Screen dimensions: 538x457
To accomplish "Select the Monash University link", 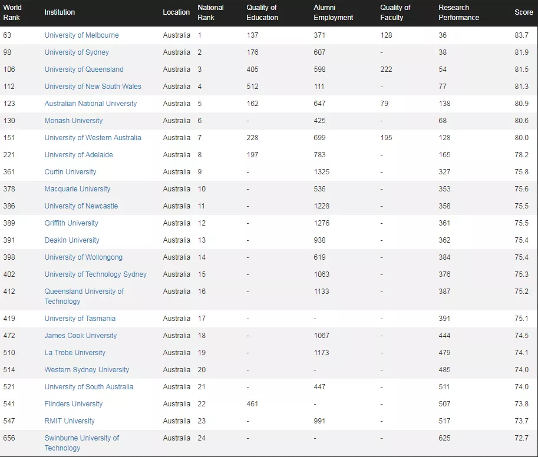I will tap(74, 121).
